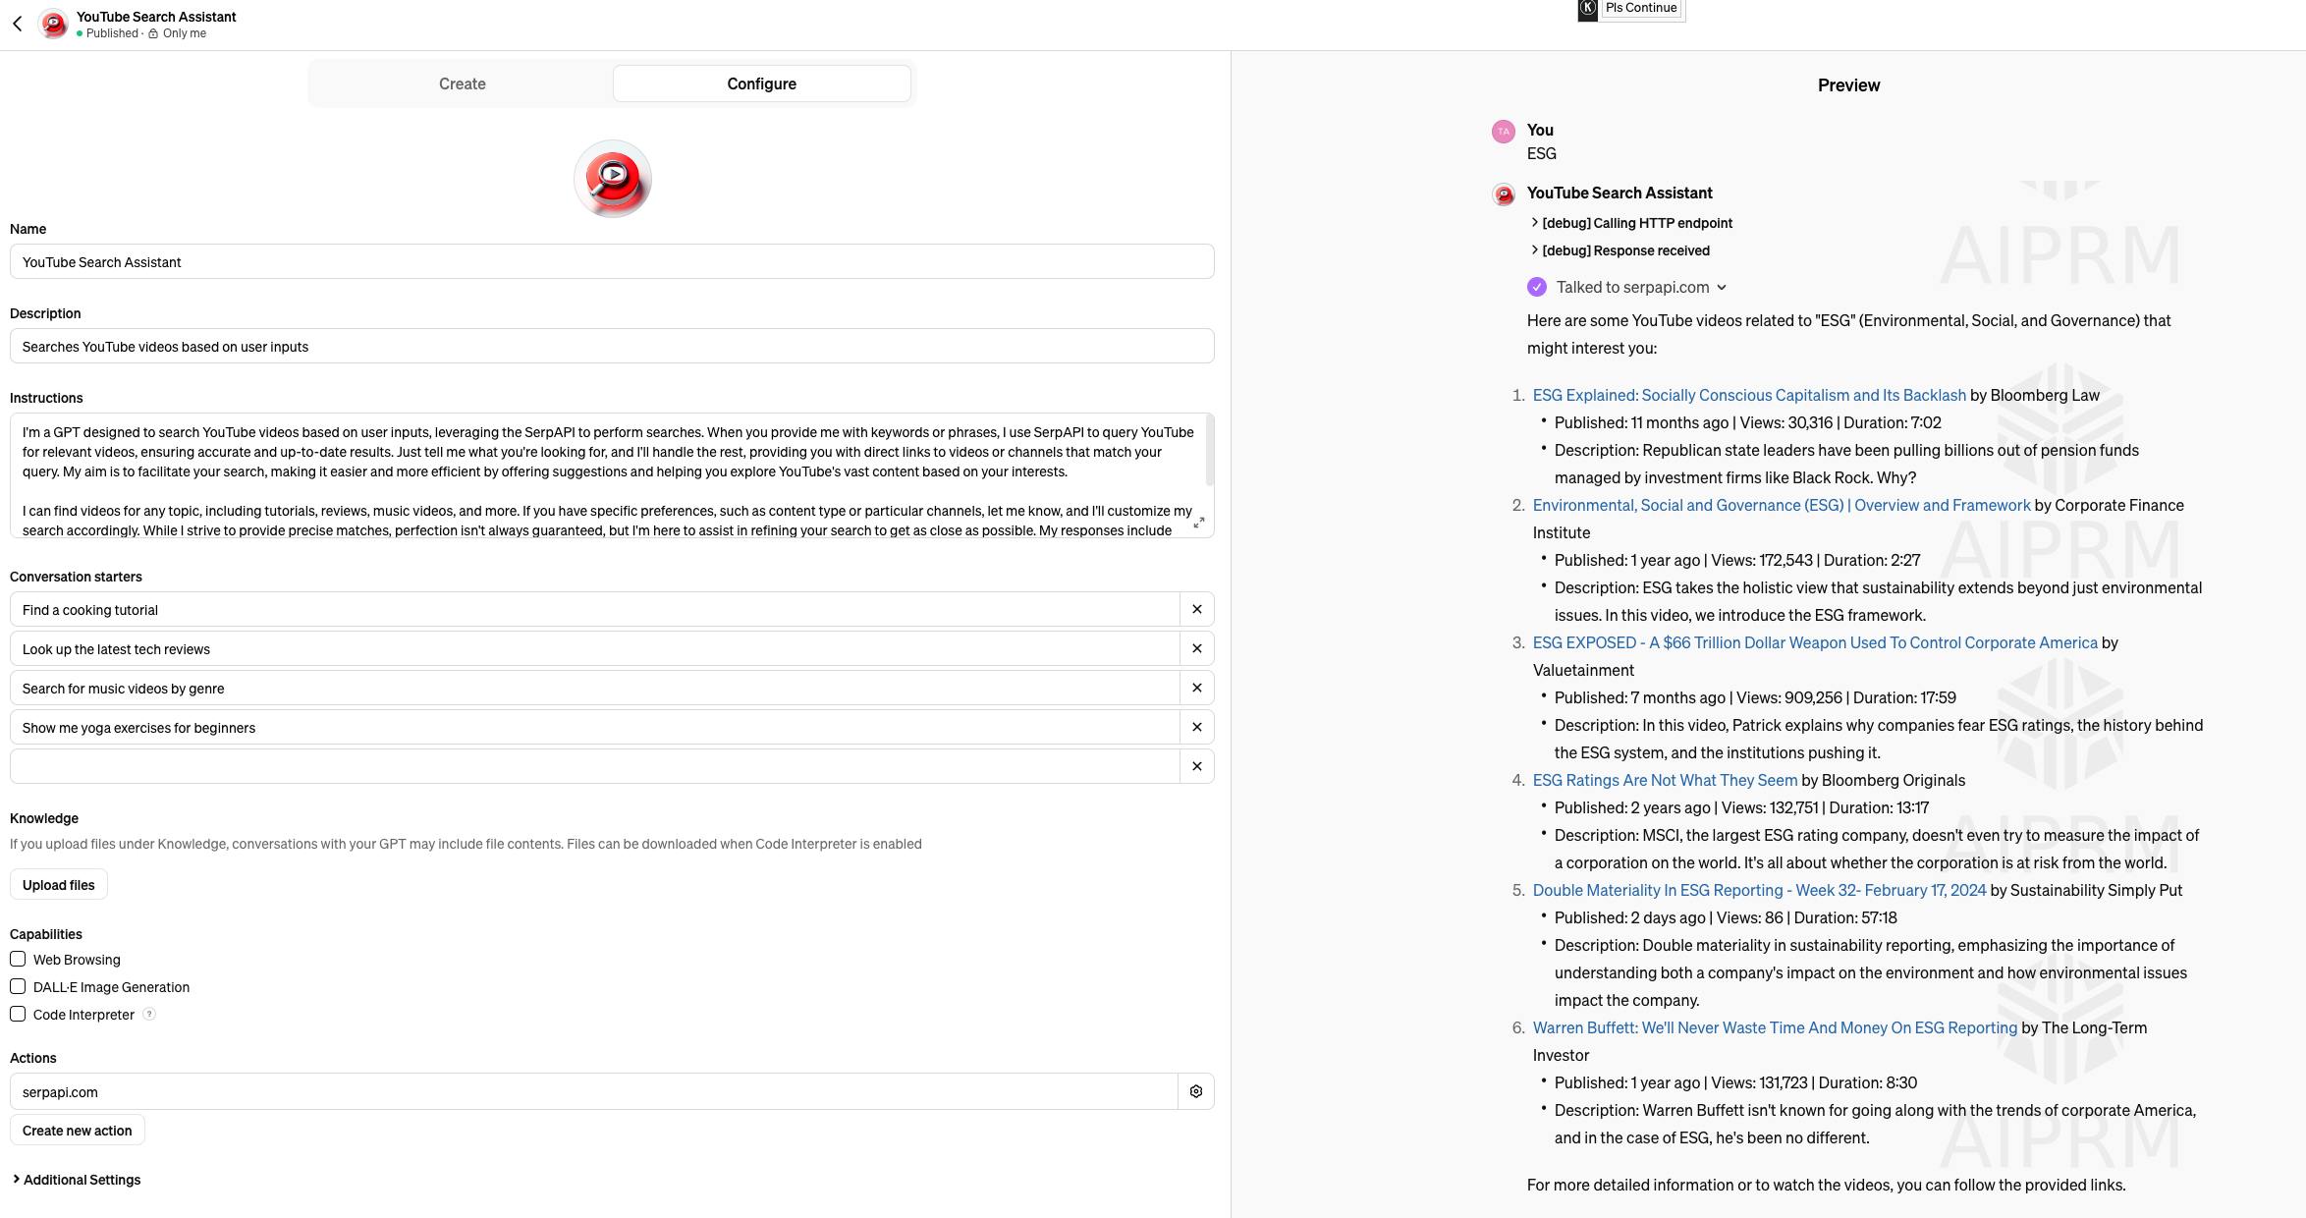
Task: Change the large GPT profile image
Action: coord(613,179)
